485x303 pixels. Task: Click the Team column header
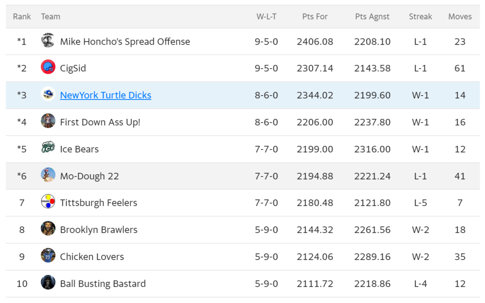click(x=51, y=17)
